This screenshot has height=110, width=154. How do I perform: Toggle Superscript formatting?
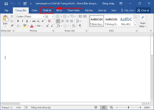point(43,21)
